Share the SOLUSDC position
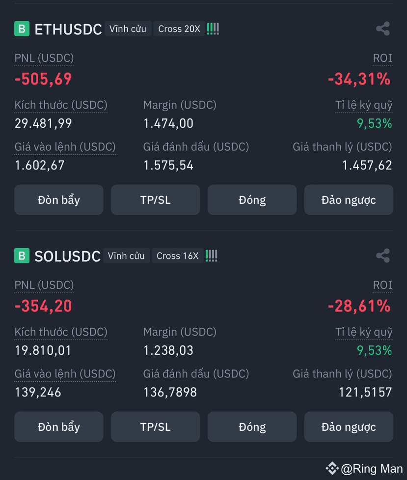 [x=383, y=255]
